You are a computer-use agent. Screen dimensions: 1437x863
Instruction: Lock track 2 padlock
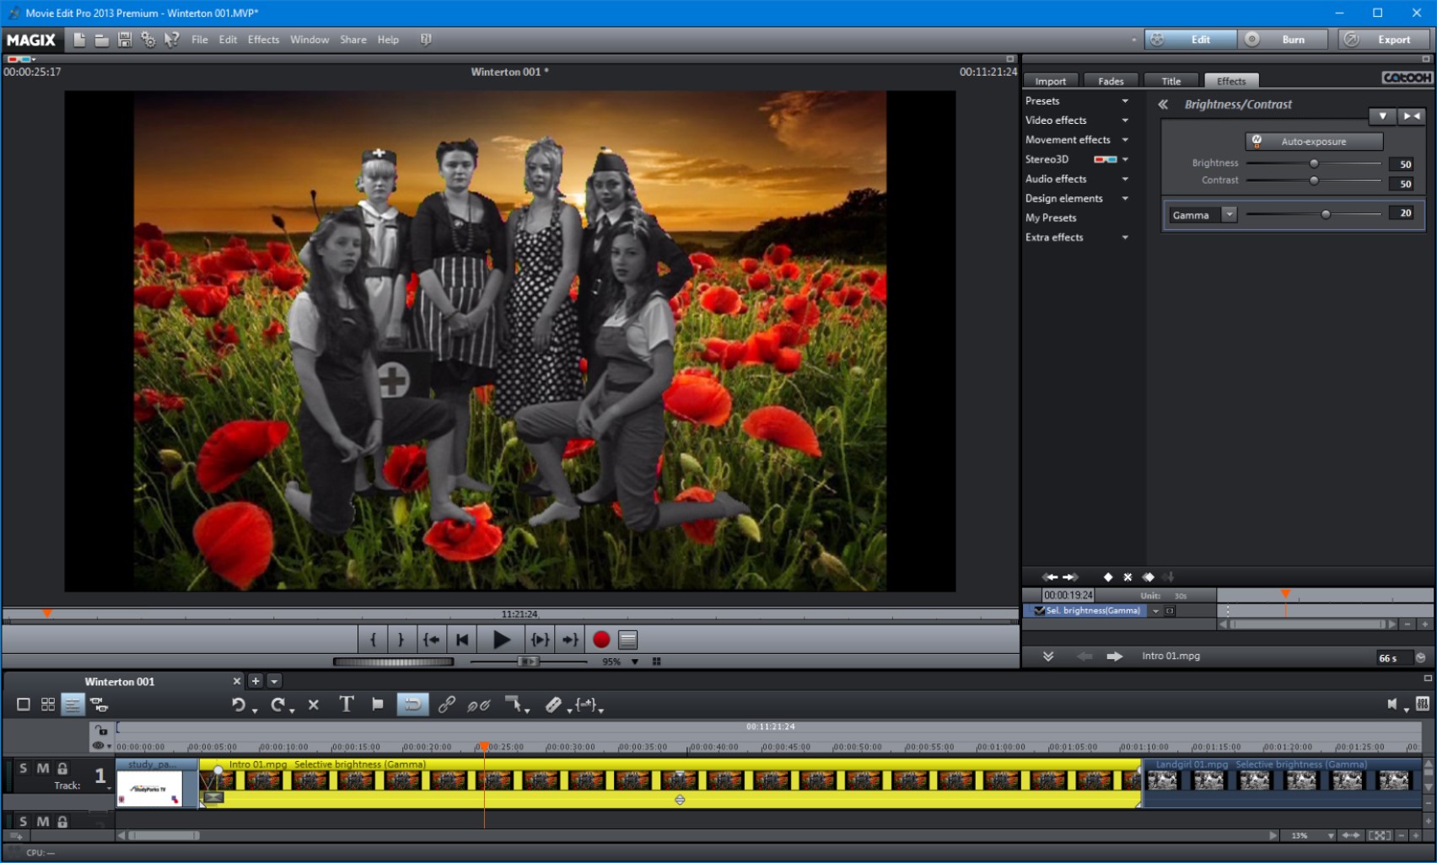(x=62, y=822)
